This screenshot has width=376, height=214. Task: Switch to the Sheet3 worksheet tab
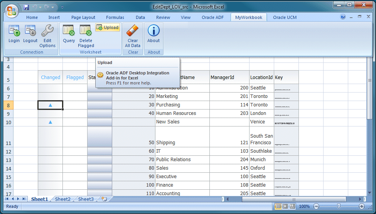pos(86,199)
